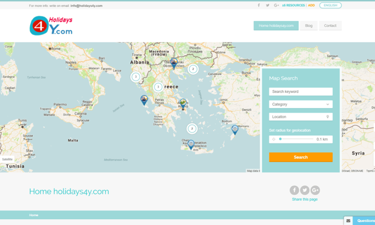Click the Google Plus icon in top bar
This screenshot has height=225, width=375.
[276, 5]
